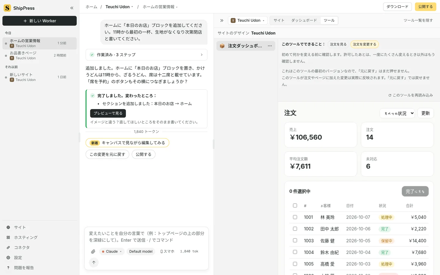Check the box for order 1003
440x275 pixels.
(x=295, y=240)
